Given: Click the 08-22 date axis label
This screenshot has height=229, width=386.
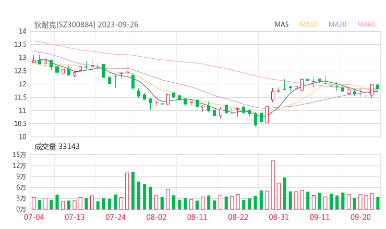Looking at the screenshot, I should [x=238, y=218].
